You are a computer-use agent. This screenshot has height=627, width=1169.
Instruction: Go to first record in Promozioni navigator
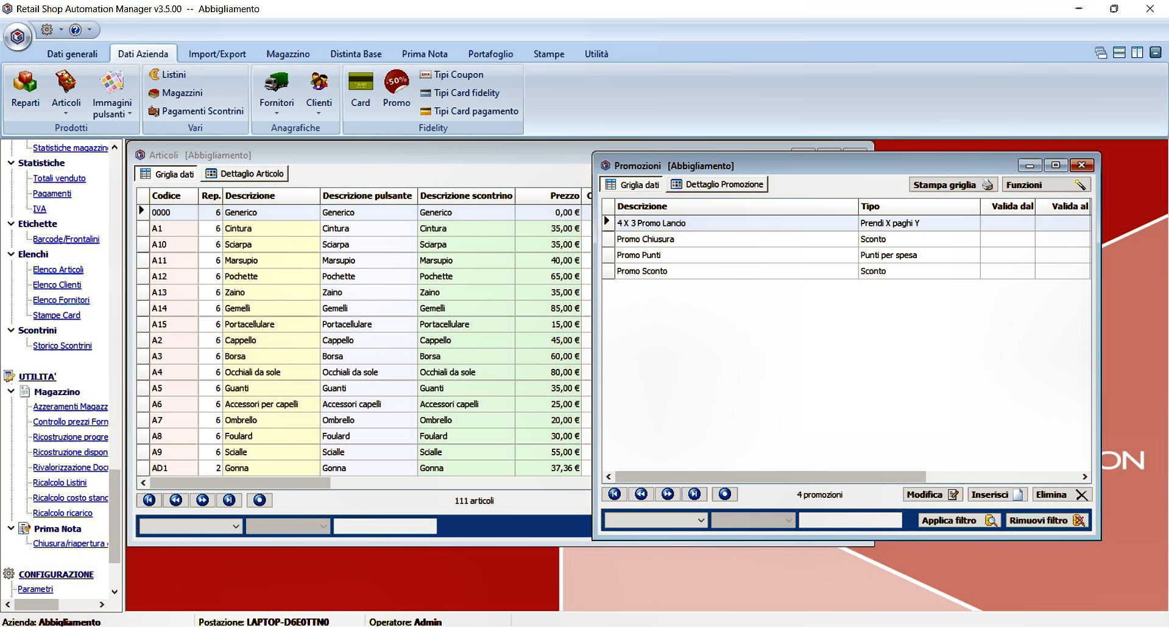614,494
